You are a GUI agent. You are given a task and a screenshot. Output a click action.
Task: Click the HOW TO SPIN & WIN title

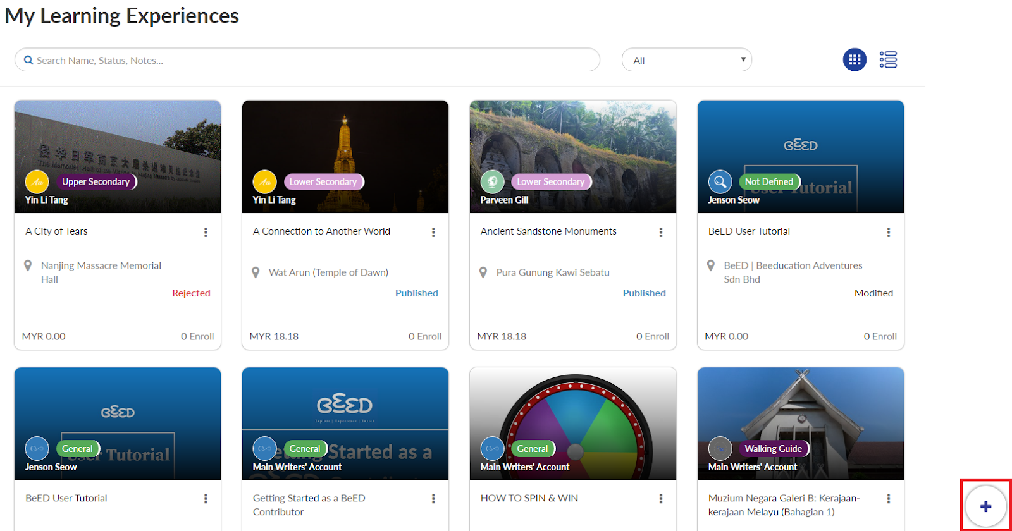[x=529, y=498]
